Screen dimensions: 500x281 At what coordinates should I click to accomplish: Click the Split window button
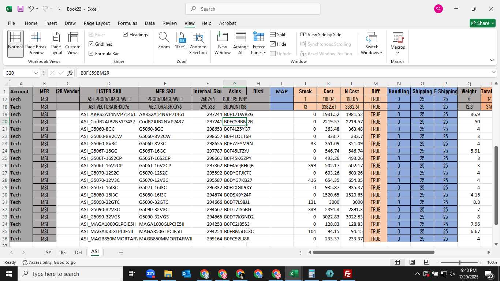tap(278, 34)
